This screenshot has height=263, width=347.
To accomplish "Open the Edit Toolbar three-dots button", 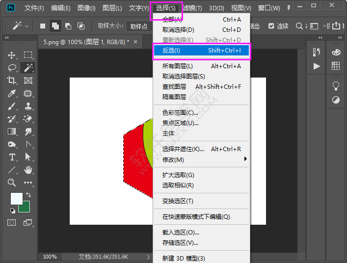I will tap(28, 183).
